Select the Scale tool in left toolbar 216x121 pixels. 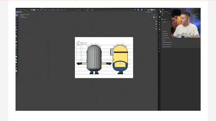(x=17, y=27)
